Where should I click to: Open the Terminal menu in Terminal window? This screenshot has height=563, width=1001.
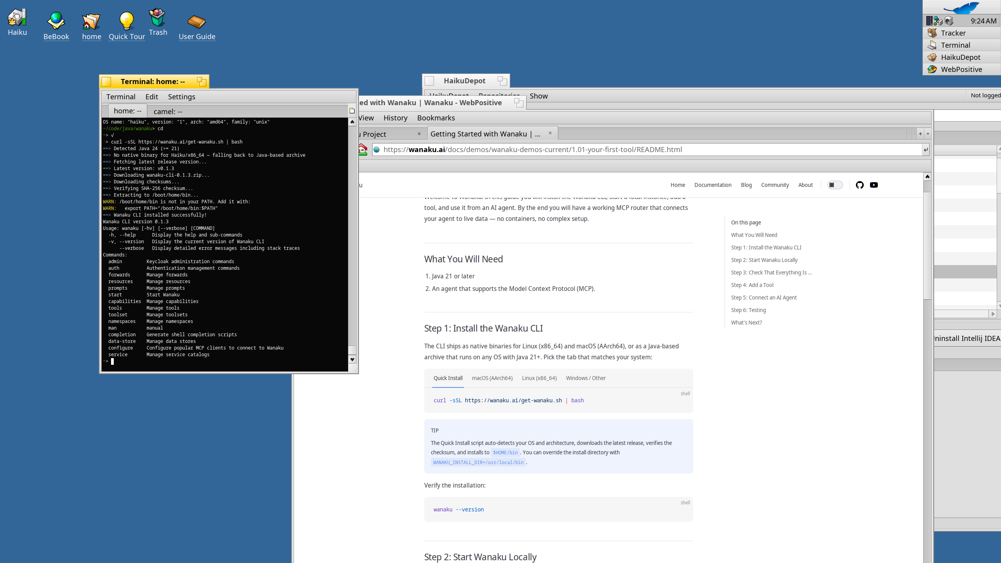tap(120, 97)
